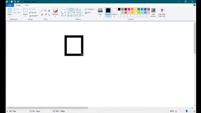This screenshot has width=201, height=113.
Task: Expand the shape Fill options dropdown
Action: pos(88,13)
